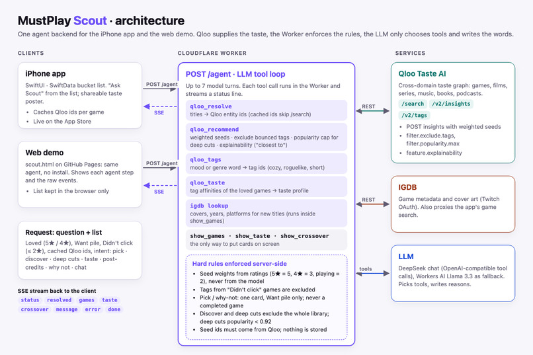Click "List kept in the browser only" bullet
This screenshot has width=533, height=355.
[x=71, y=191]
